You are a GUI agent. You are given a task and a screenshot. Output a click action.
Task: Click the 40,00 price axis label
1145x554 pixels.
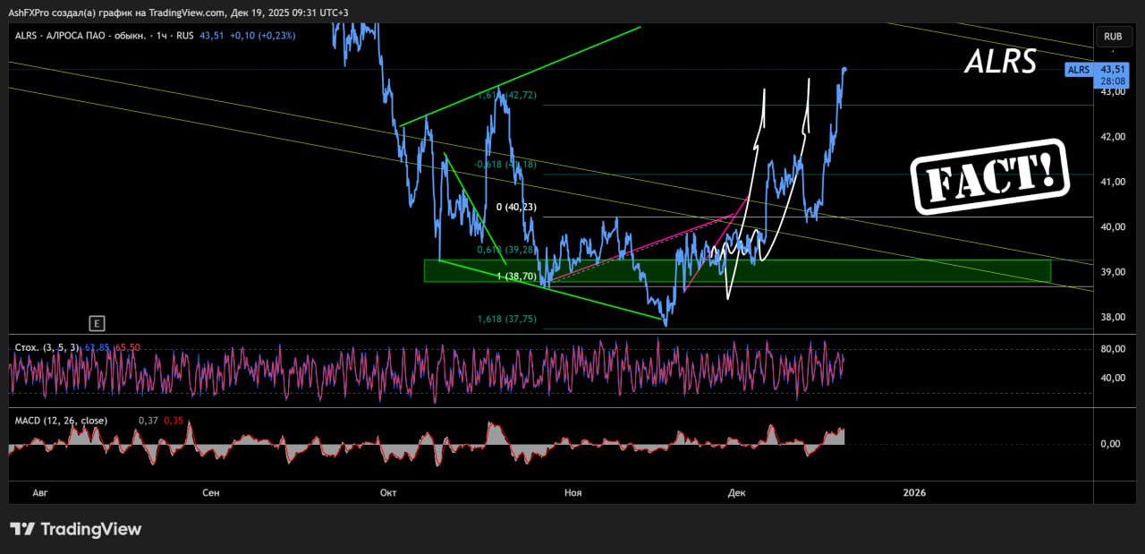click(x=1113, y=226)
